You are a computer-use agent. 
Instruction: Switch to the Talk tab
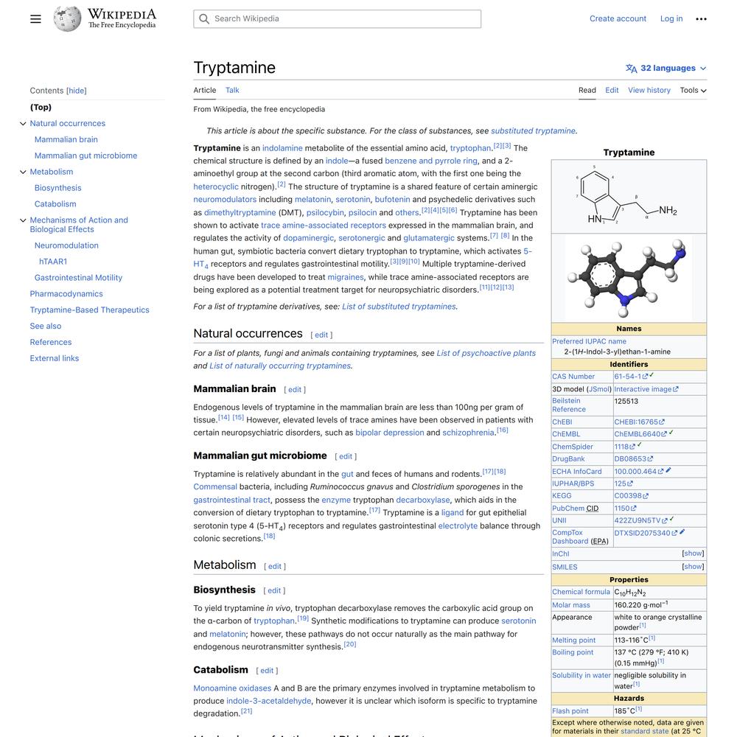pyautogui.click(x=232, y=90)
